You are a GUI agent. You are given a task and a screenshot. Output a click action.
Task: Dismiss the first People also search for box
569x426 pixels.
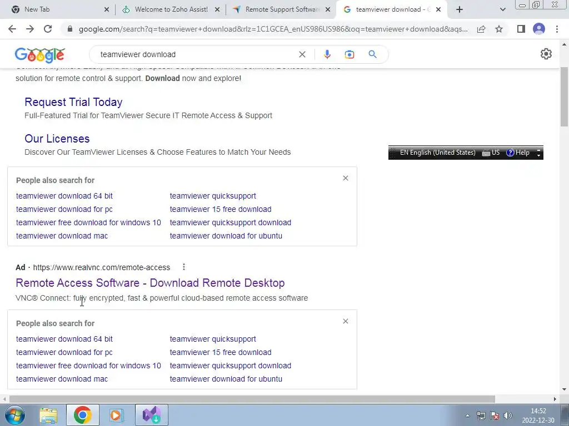click(346, 178)
